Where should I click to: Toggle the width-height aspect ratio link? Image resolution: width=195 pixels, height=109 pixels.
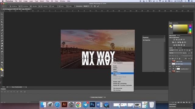[39, 6]
